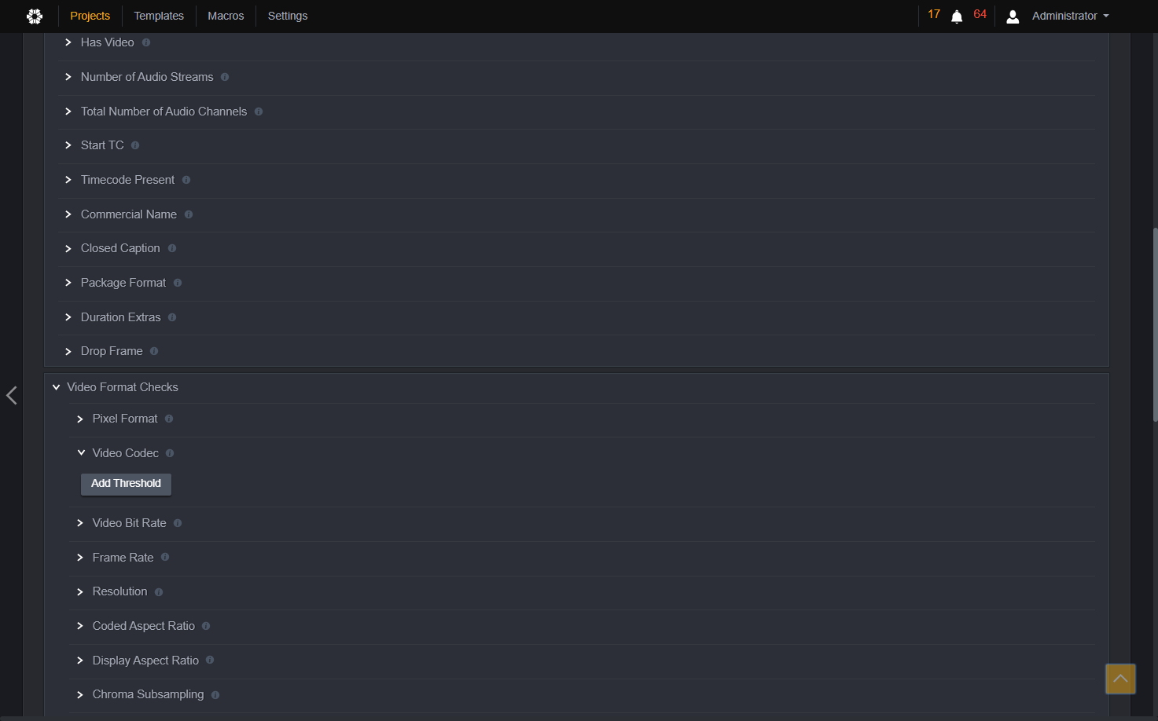Click the info icon beside Package Format
Viewport: 1158px width, 721px height.
178,283
